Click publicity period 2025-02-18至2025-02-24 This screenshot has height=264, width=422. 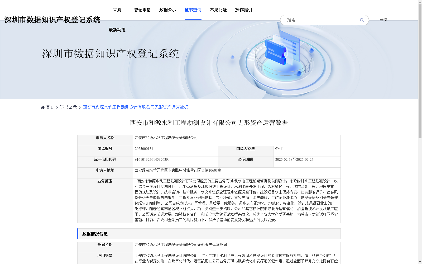(x=294, y=159)
